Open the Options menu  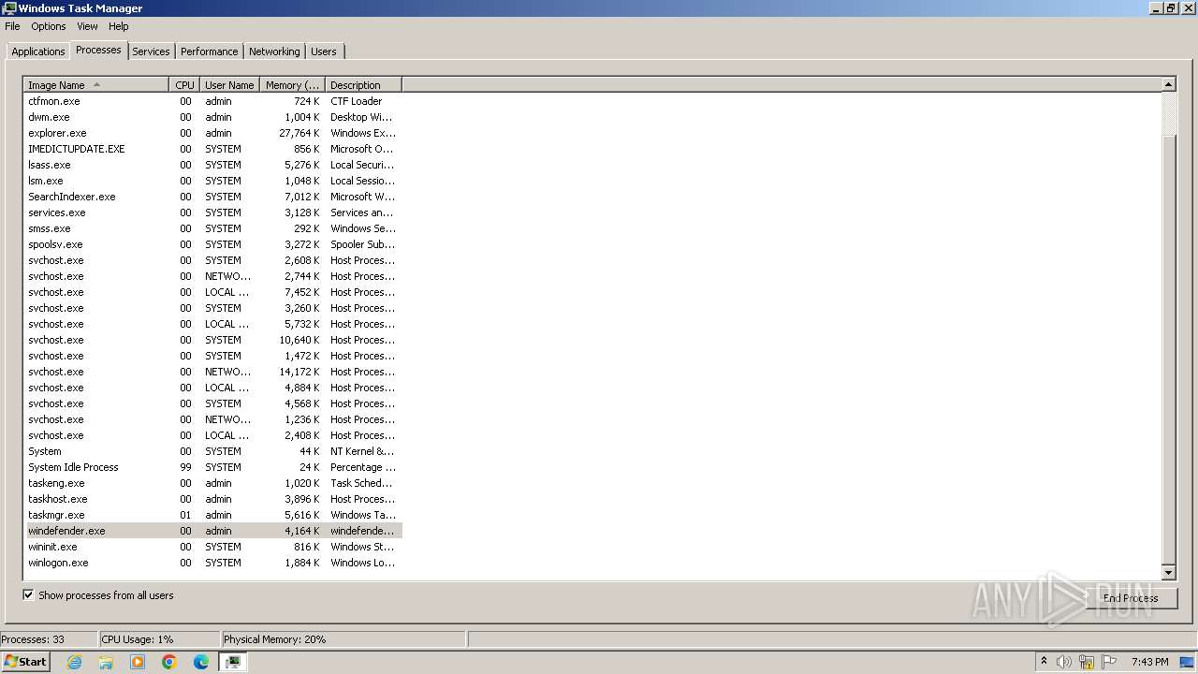click(x=48, y=26)
